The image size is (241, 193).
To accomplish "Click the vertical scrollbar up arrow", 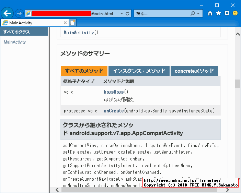I will pos(238,34).
